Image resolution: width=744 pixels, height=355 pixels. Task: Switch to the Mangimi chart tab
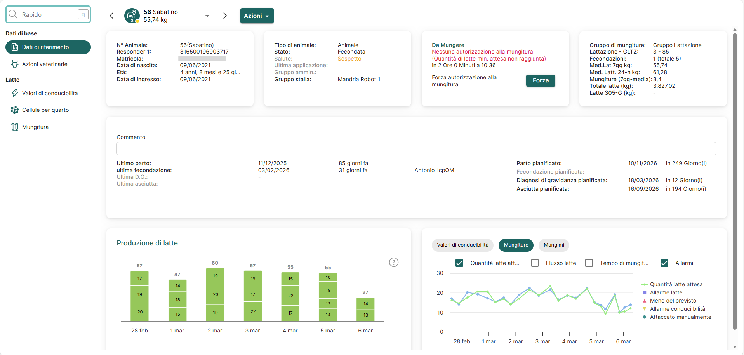tap(554, 245)
